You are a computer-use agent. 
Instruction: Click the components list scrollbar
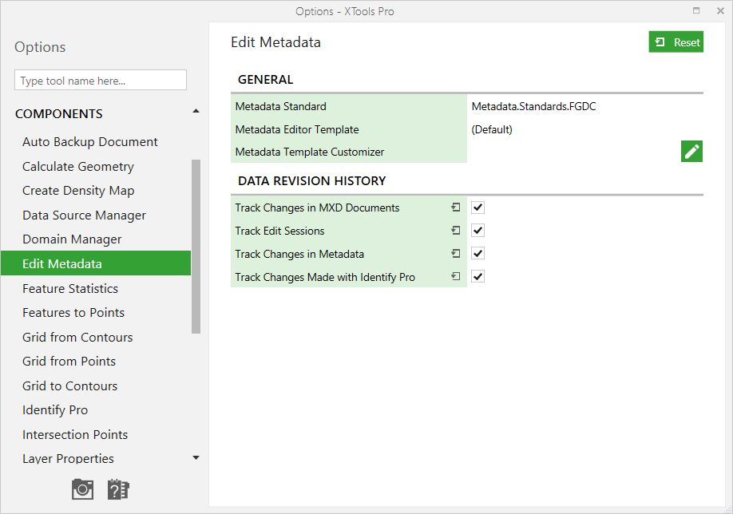[196, 247]
